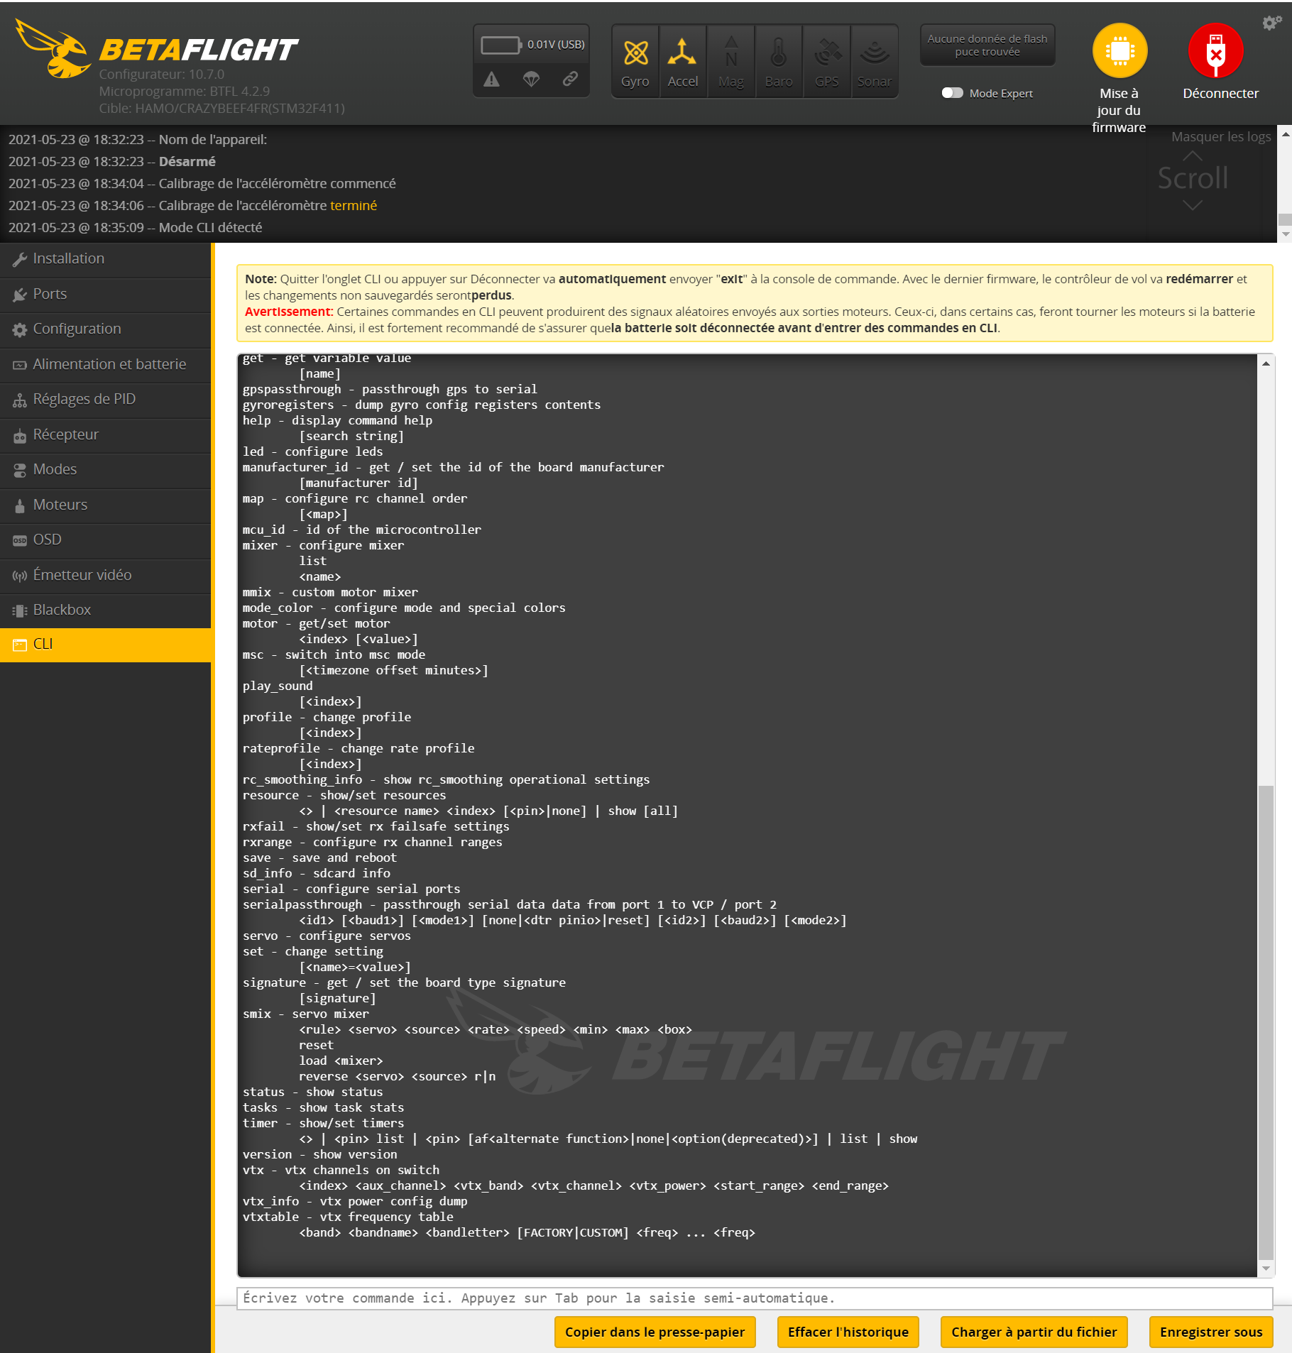Click the chain link icon in battery panel
The height and width of the screenshot is (1353, 1292).
coord(570,80)
